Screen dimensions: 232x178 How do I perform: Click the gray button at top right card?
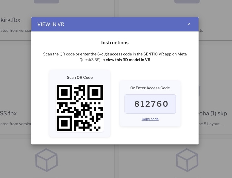pos(187,1)
